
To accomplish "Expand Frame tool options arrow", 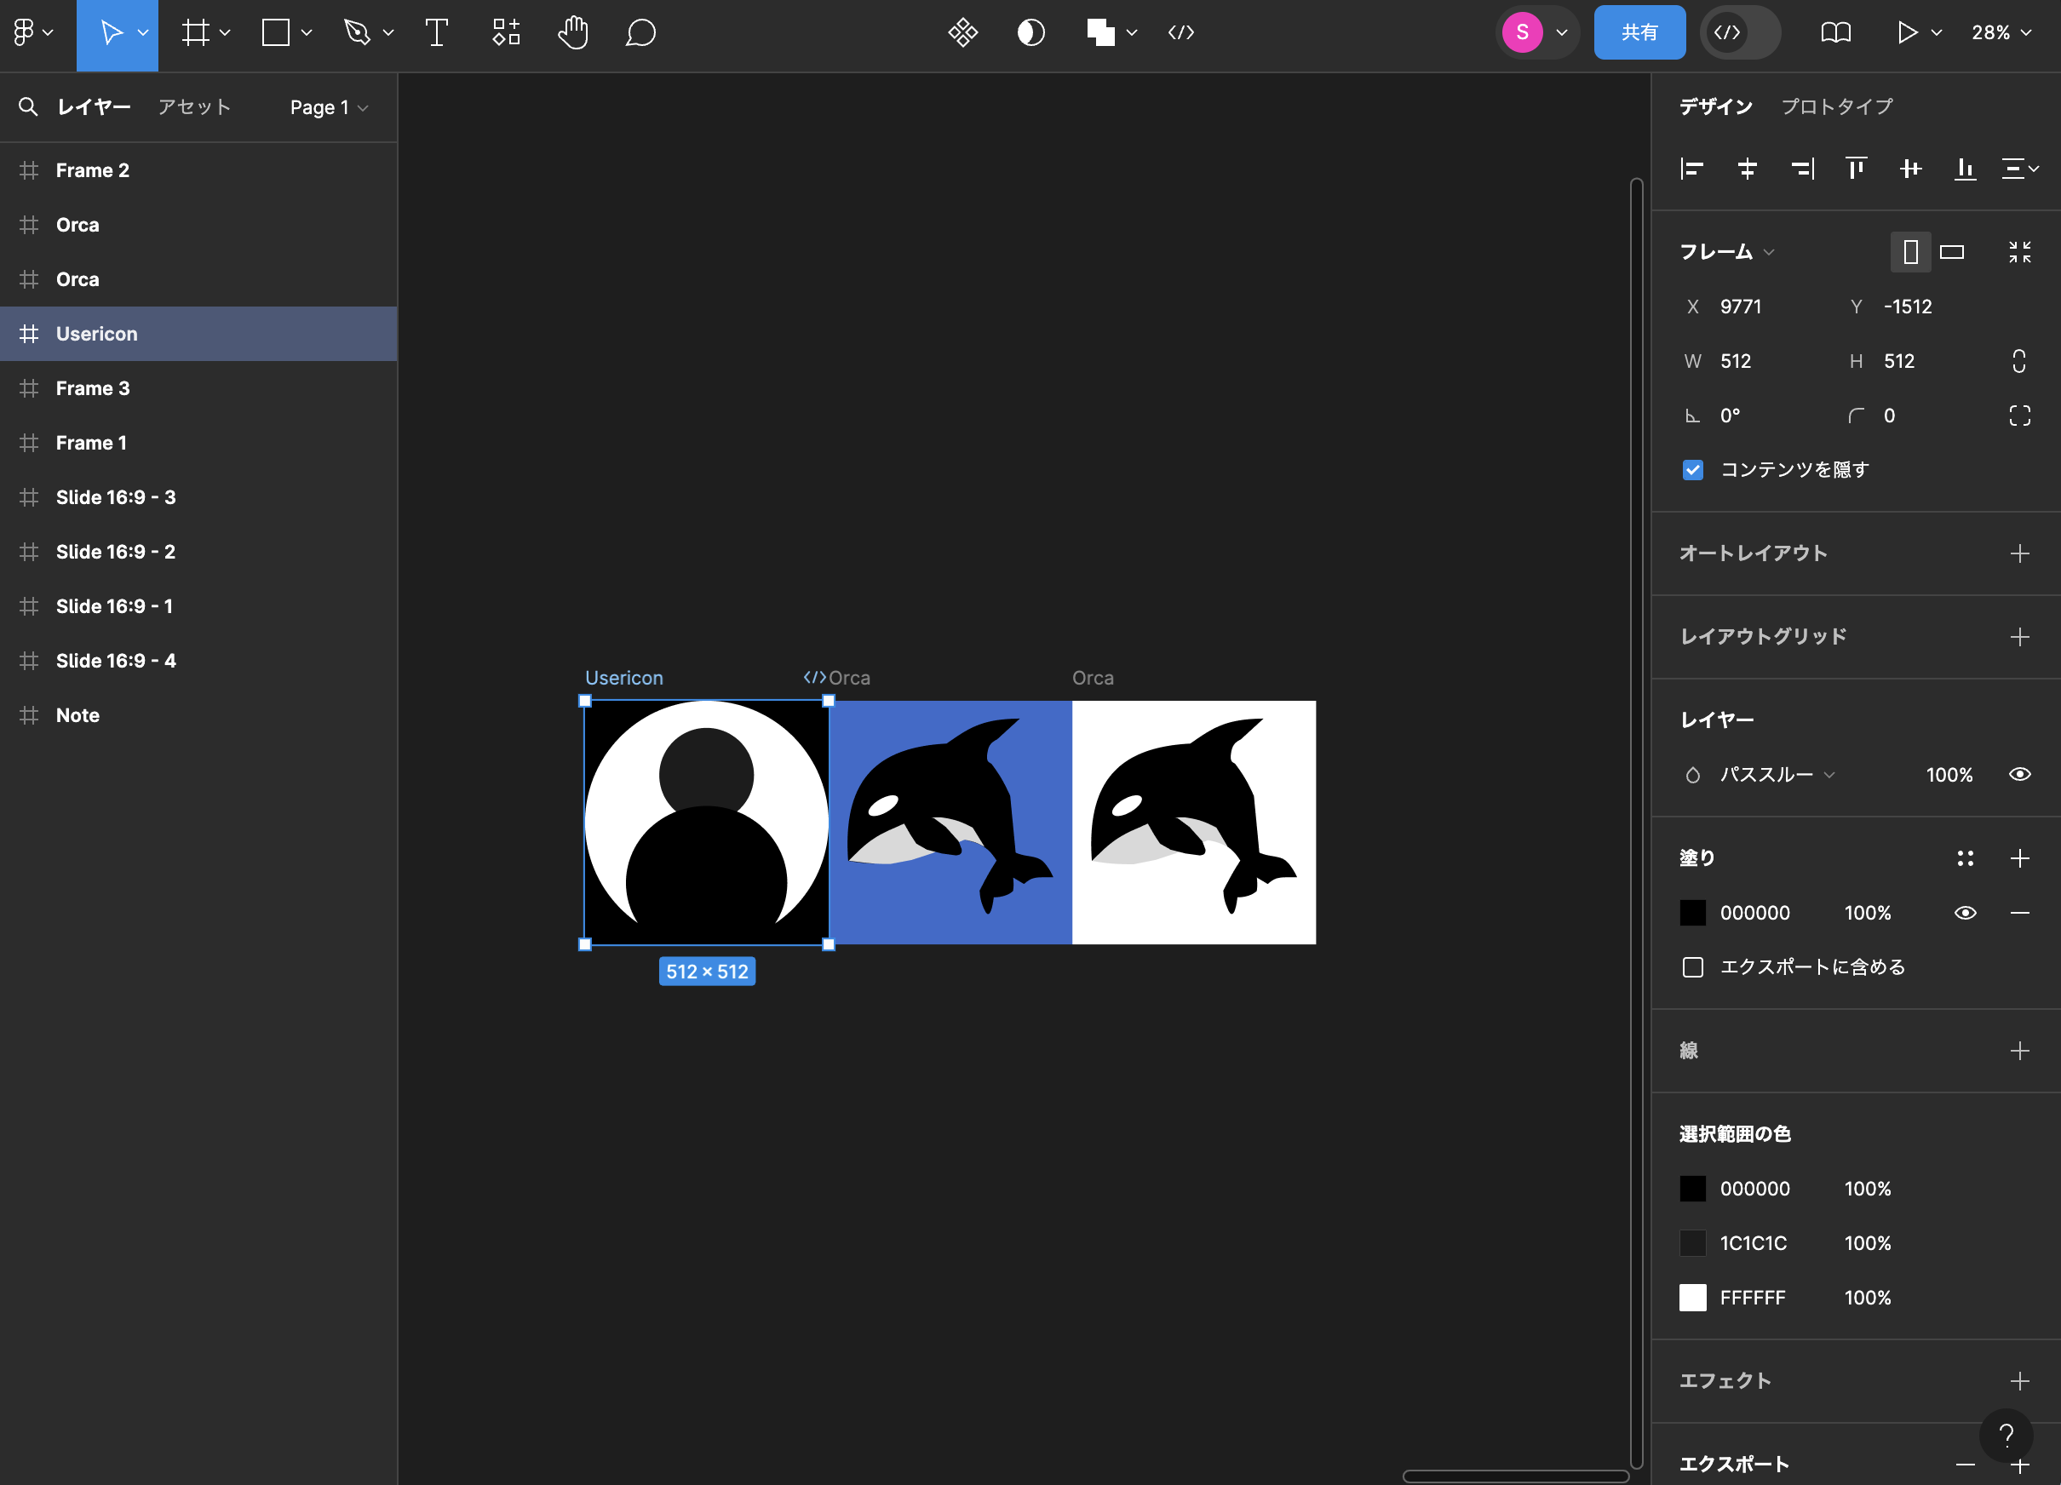I will pyautogui.click(x=225, y=32).
